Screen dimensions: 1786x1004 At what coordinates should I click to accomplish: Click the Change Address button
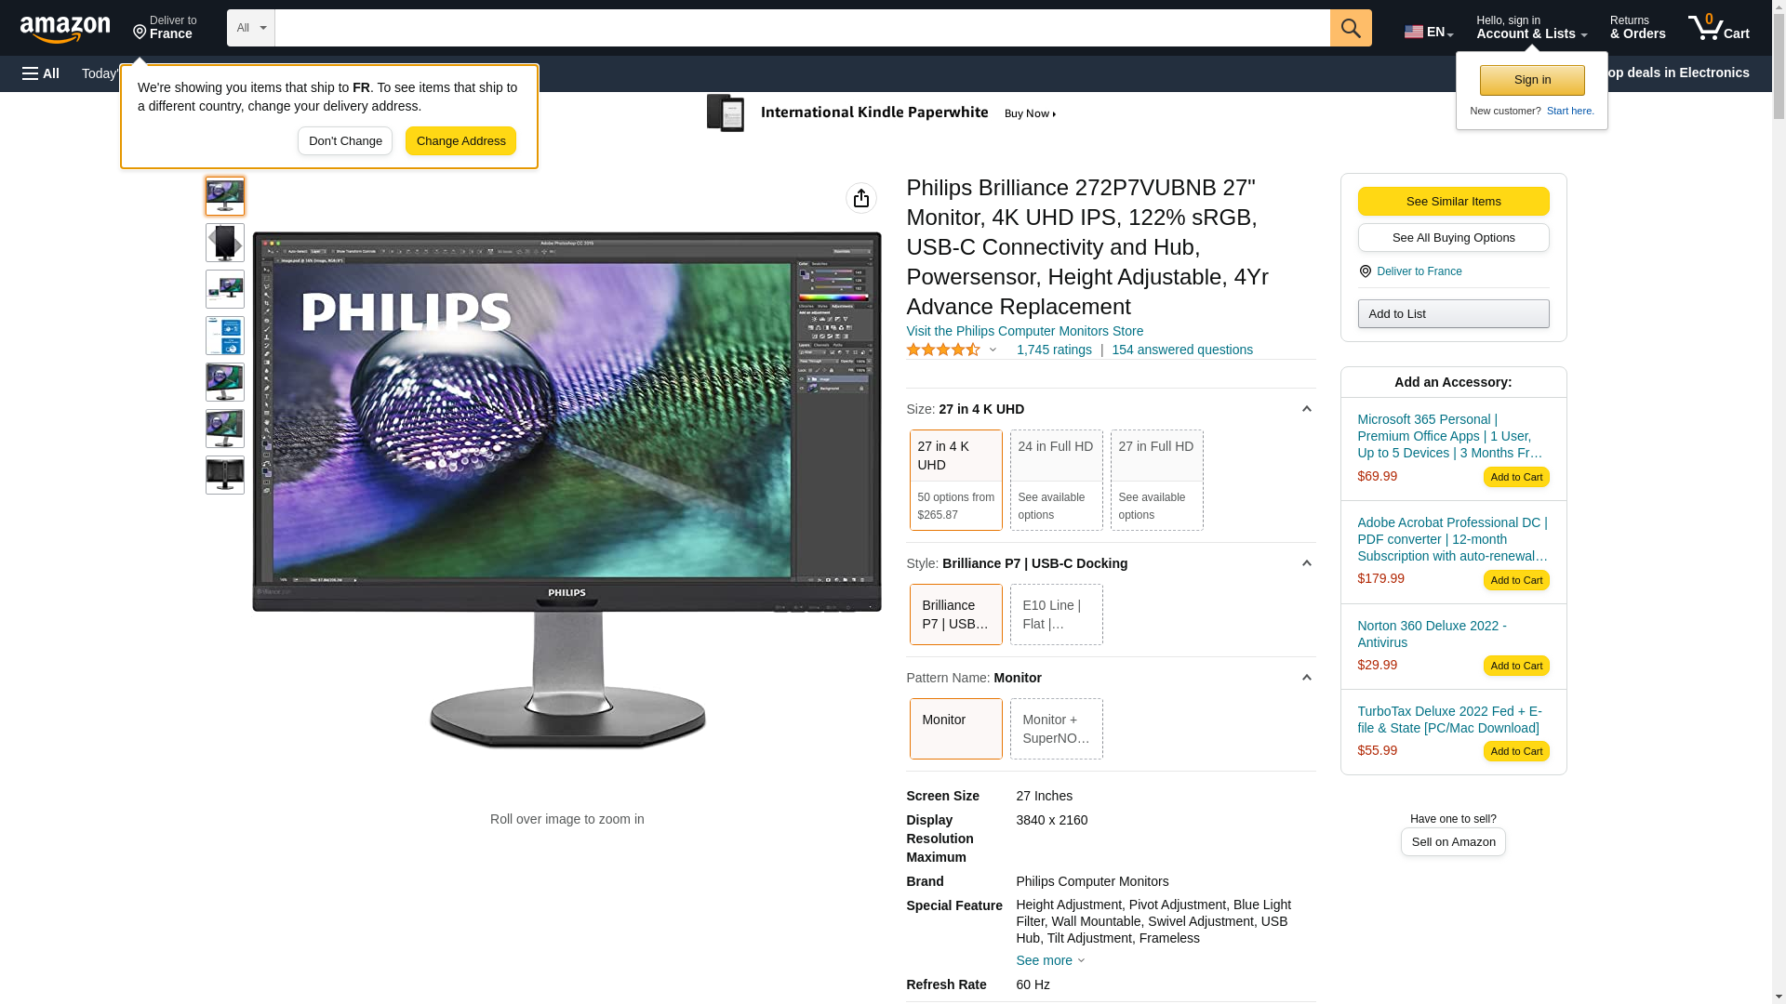coord(460,141)
